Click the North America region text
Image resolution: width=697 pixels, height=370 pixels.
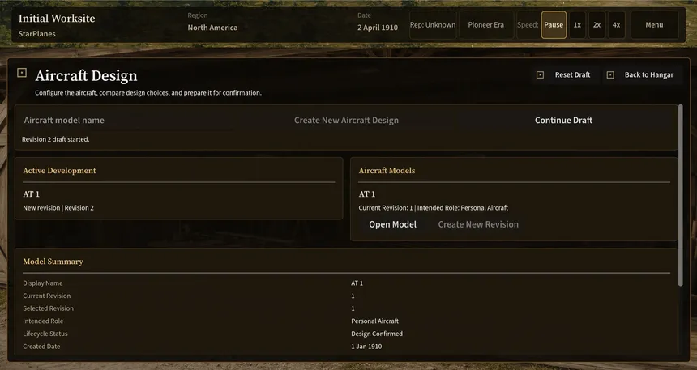(x=212, y=28)
